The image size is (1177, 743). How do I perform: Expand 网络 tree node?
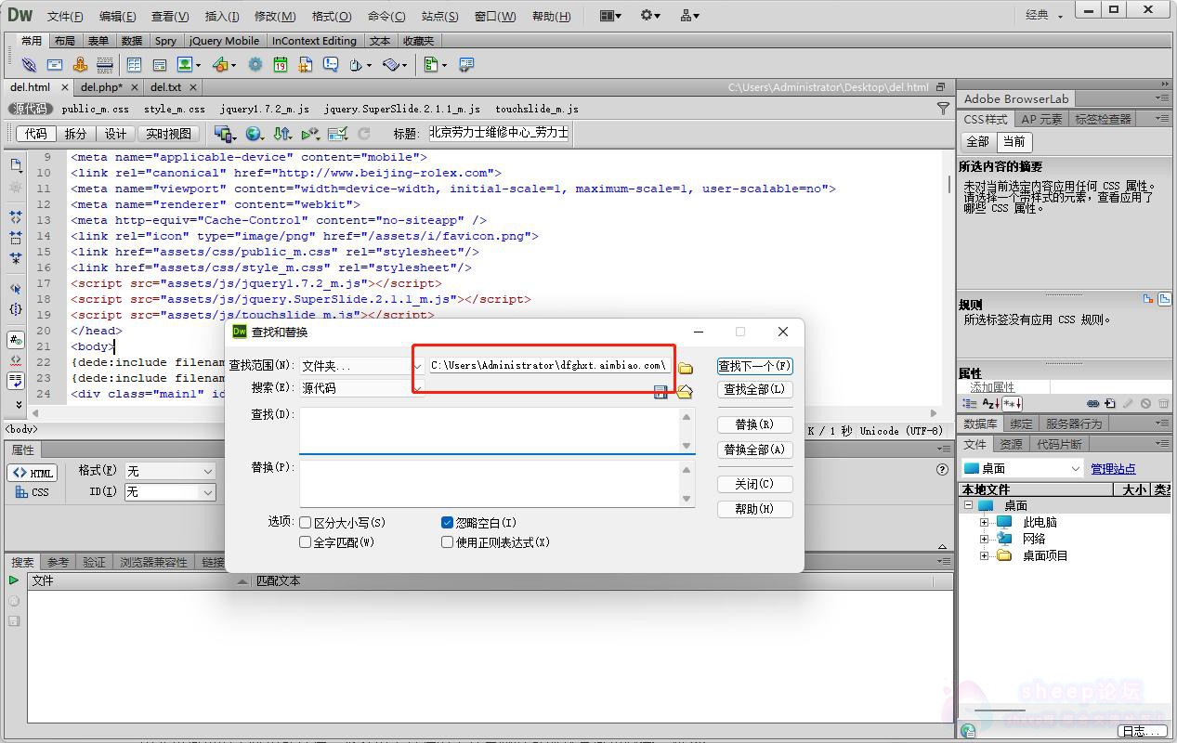985,539
